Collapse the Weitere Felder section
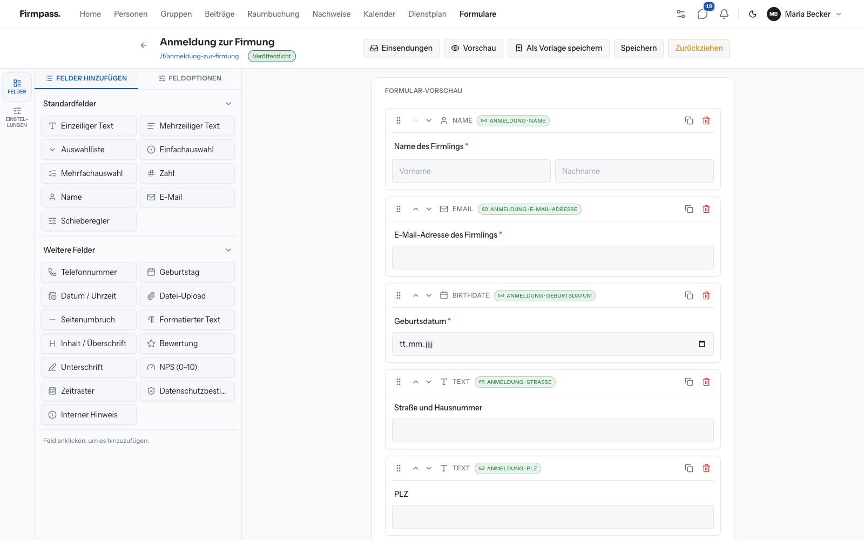The image size is (864, 540). pyautogui.click(x=228, y=250)
